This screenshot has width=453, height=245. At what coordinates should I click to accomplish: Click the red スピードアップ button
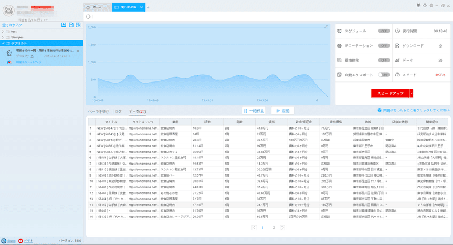tap(390, 93)
